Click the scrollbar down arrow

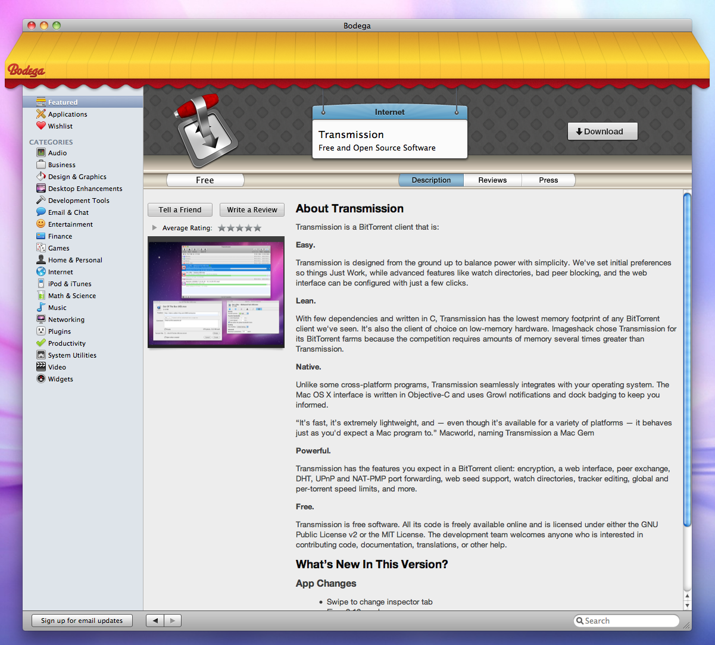point(687,605)
